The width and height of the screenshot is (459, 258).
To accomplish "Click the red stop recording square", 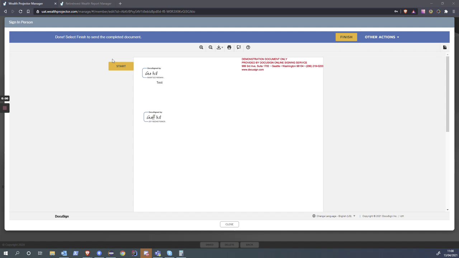I will (5, 108).
